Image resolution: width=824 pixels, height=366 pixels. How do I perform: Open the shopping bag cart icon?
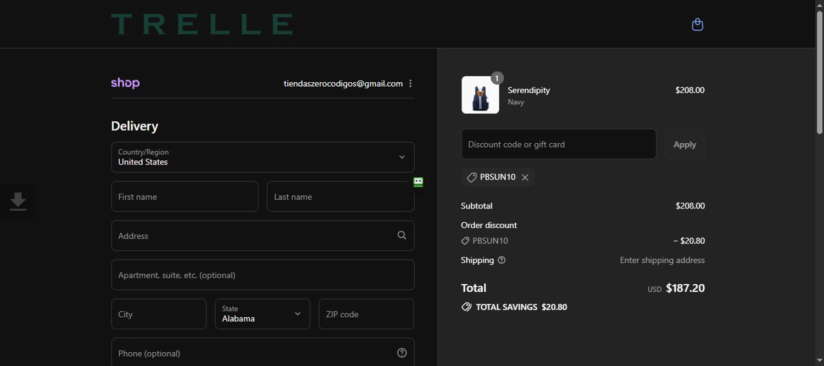pyautogui.click(x=697, y=25)
